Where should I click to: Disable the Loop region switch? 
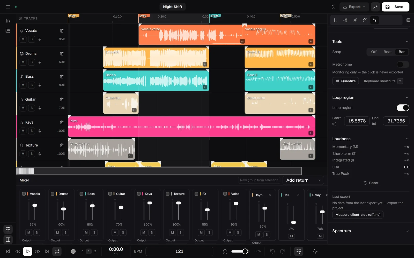point(403,108)
